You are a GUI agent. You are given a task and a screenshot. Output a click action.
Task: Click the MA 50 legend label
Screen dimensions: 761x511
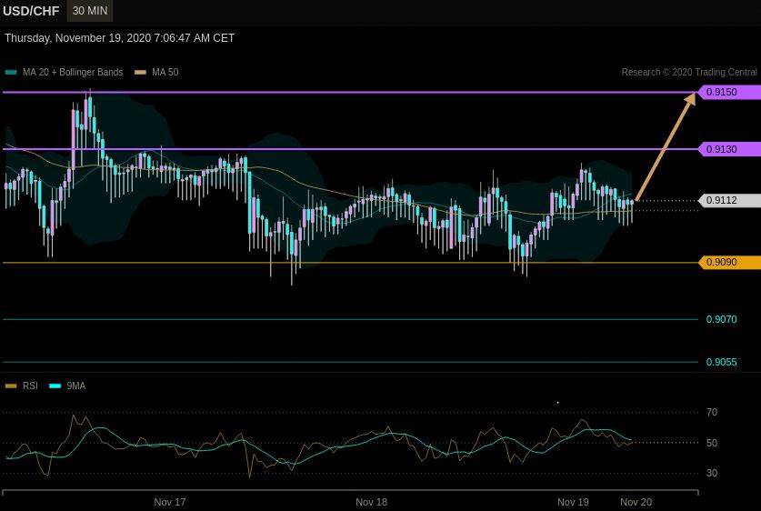[165, 73]
